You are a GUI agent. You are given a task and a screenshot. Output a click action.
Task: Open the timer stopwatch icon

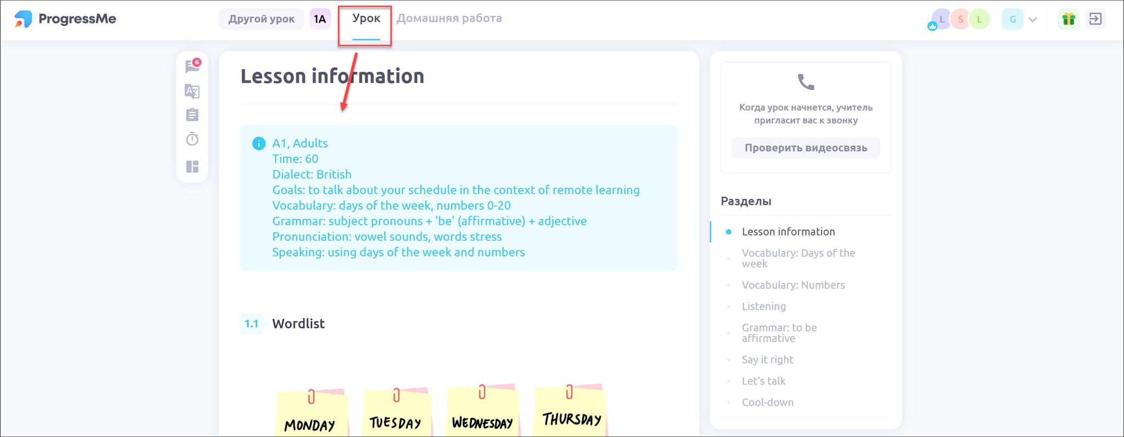pos(192,139)
